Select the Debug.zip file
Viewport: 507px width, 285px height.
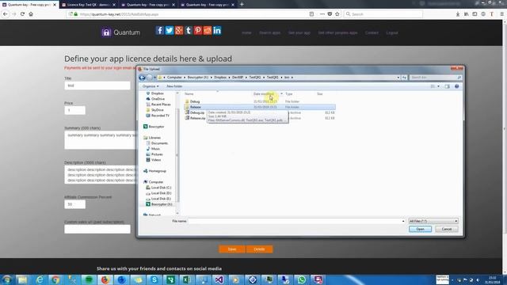(x=197, y=112)
